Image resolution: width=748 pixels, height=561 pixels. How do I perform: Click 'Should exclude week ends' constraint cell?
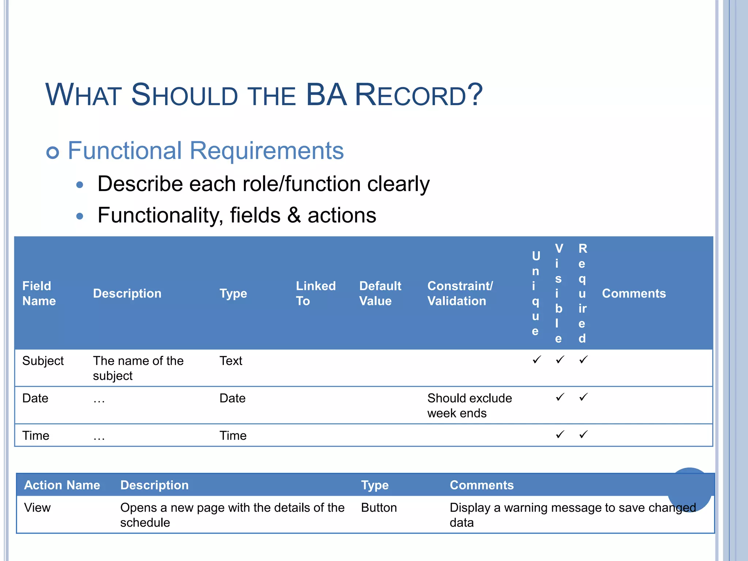coord(470,405)
